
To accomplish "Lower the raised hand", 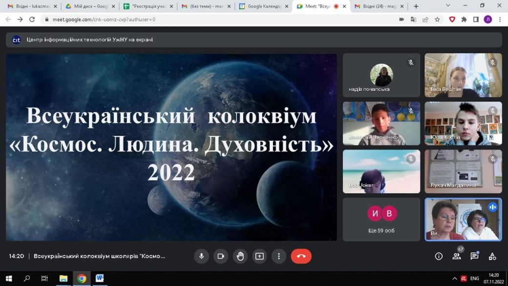I will [240, 256].
